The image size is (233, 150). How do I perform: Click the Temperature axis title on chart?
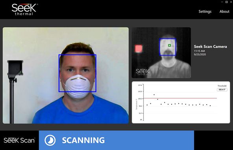point(136,104)
